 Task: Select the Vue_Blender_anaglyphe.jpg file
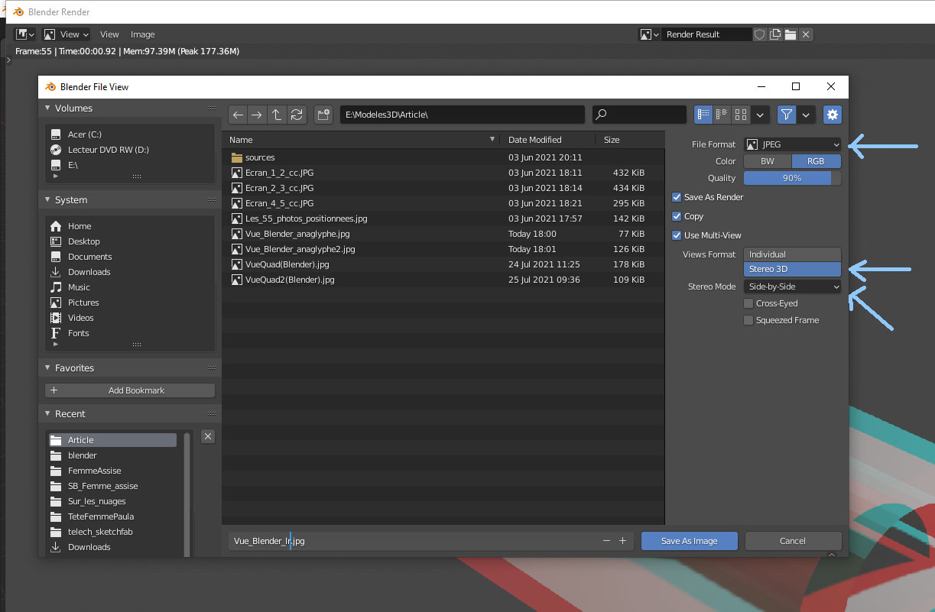click(x=297, y=234)
